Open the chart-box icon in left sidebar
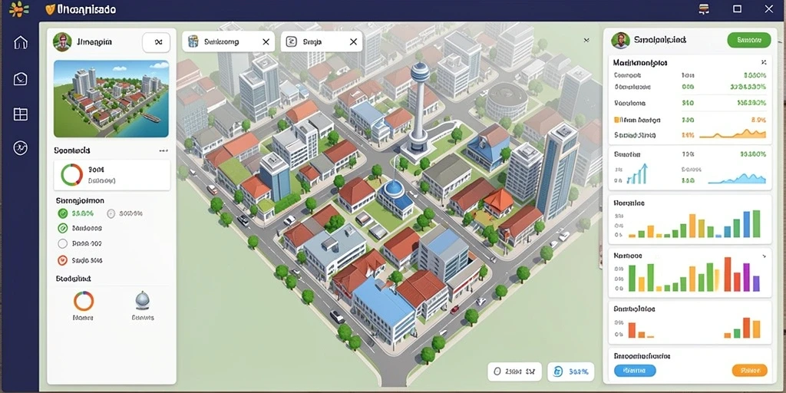786x393 pixels. (x=21, y=79)
